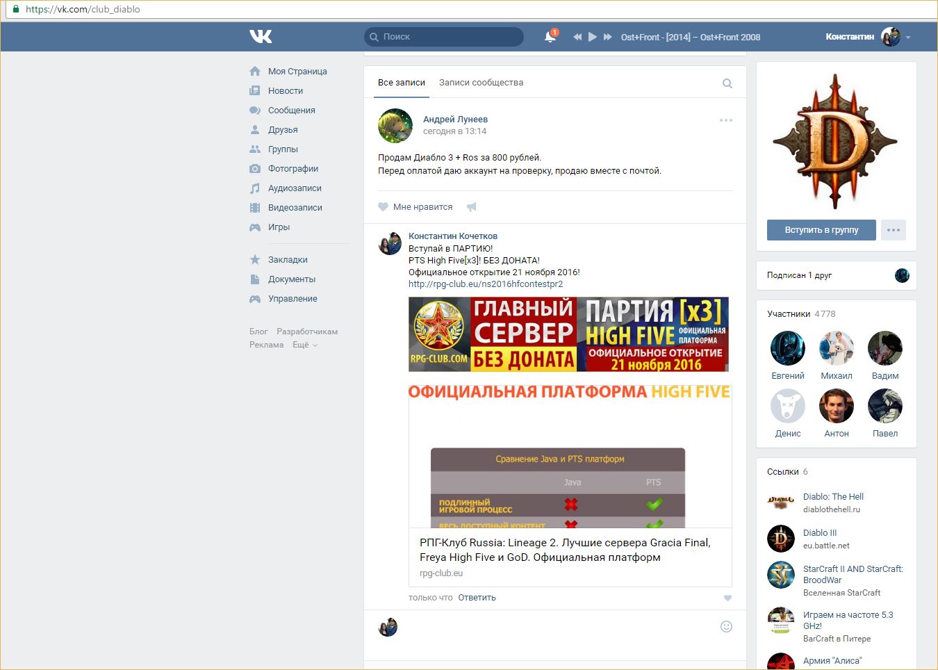Viewport: 938px width, 670px height.
Task: Click Вступить в группу button
Action: pyautogui.click(x=821, y=230)
